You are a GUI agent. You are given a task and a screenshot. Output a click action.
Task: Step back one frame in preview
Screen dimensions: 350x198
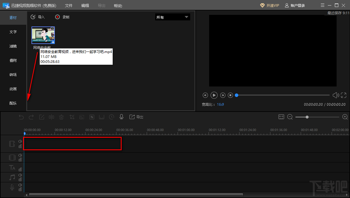coord(205,95)
